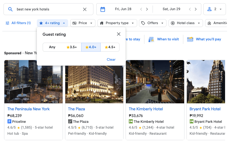Viewport: 230px width, 144px height.
Task: Open the guests count selector
Action: pos(214,9)
